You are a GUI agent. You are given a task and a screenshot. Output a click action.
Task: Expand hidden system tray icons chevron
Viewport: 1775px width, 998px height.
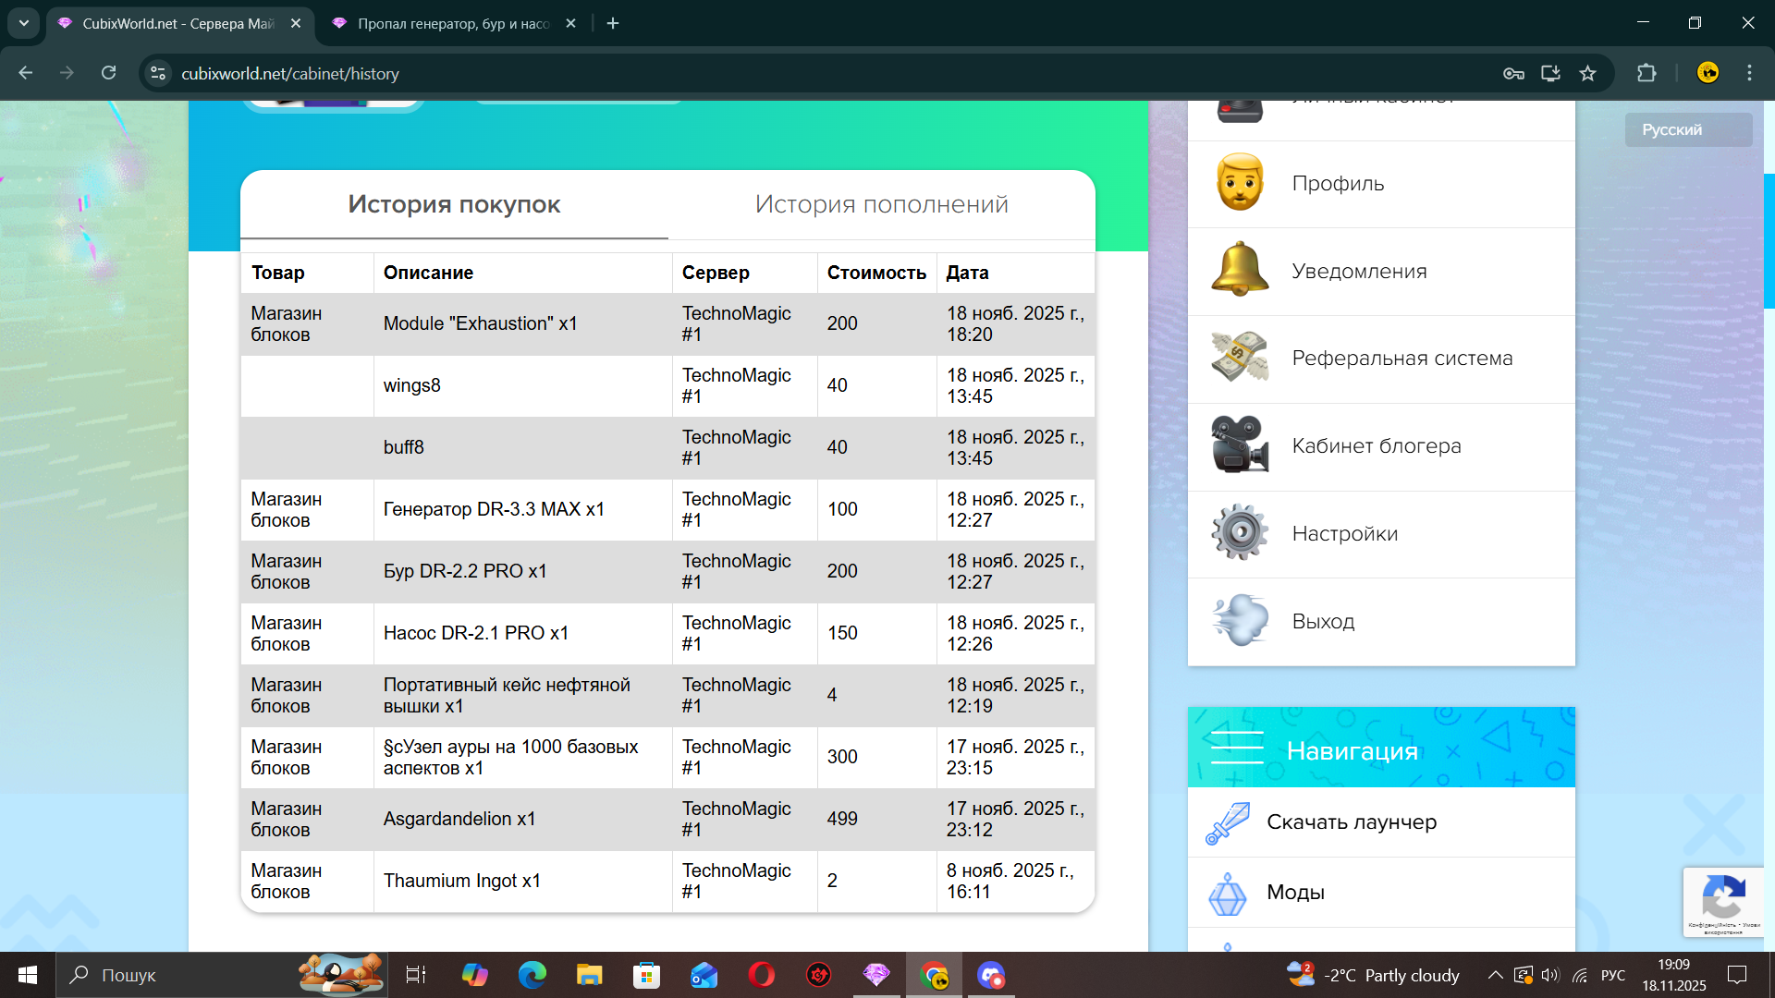pyautogui.click(x=1494, y=975)
